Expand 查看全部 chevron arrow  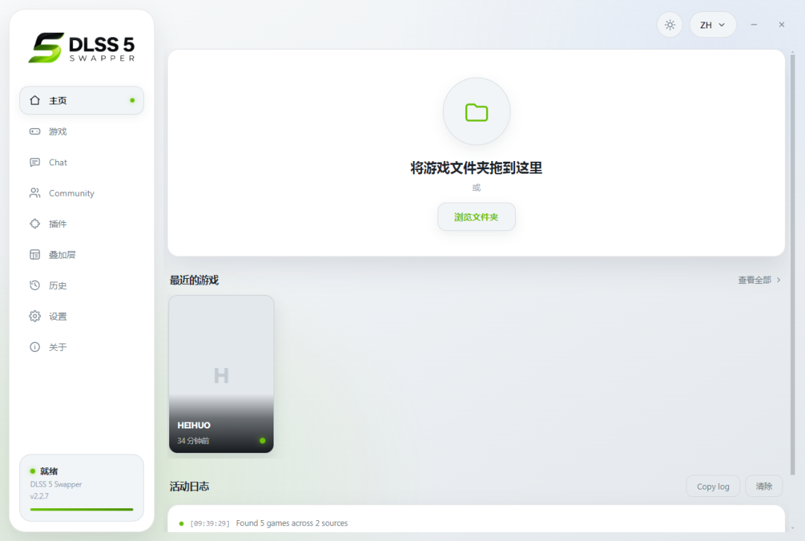click(x=779, y=279)
